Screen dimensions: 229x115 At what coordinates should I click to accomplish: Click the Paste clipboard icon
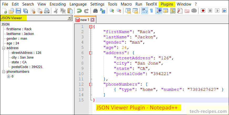[70, 11]
